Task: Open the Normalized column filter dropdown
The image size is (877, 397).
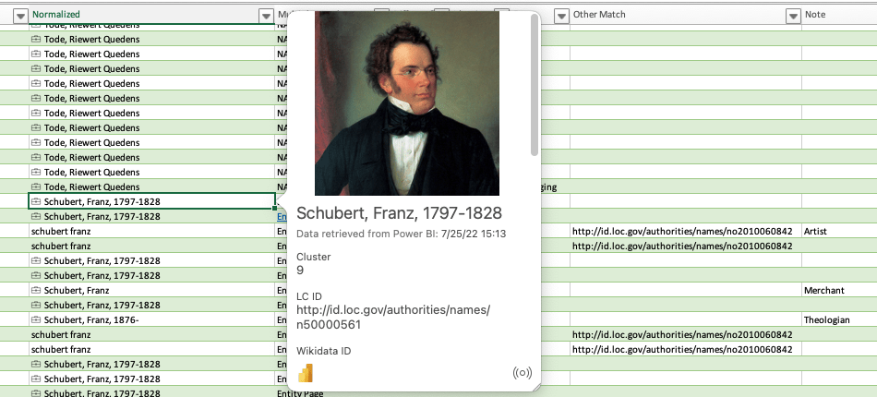Action: pyautogui.click(x=267, y=17)
